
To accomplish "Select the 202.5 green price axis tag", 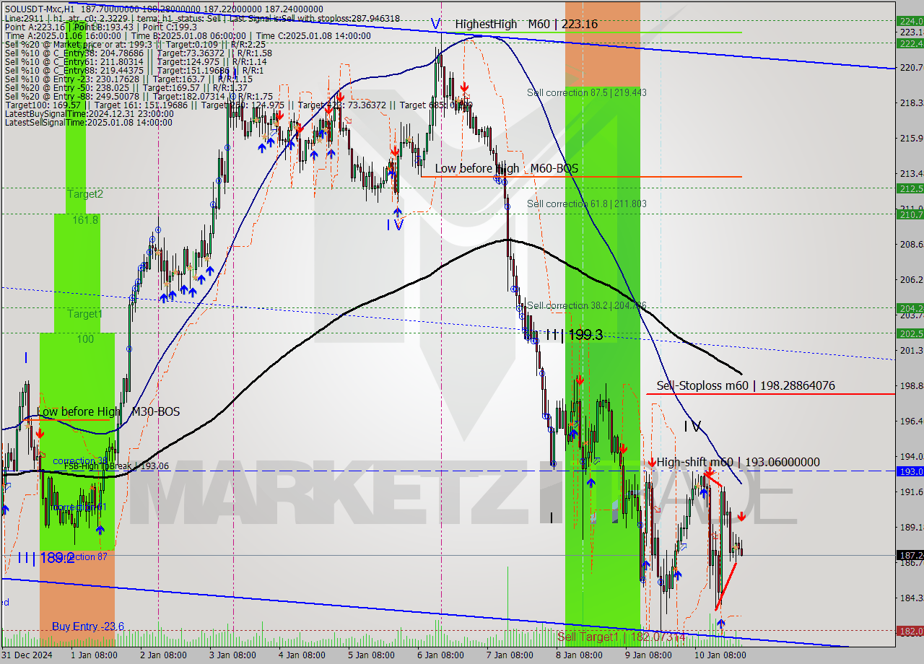I will click(910, 333).
